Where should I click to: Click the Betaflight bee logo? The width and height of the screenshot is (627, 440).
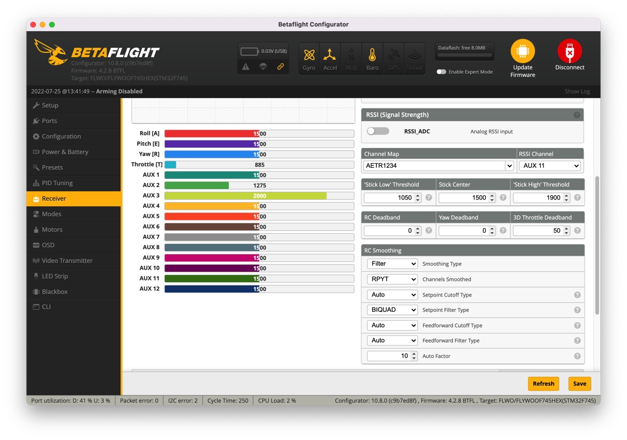(51, 52)
